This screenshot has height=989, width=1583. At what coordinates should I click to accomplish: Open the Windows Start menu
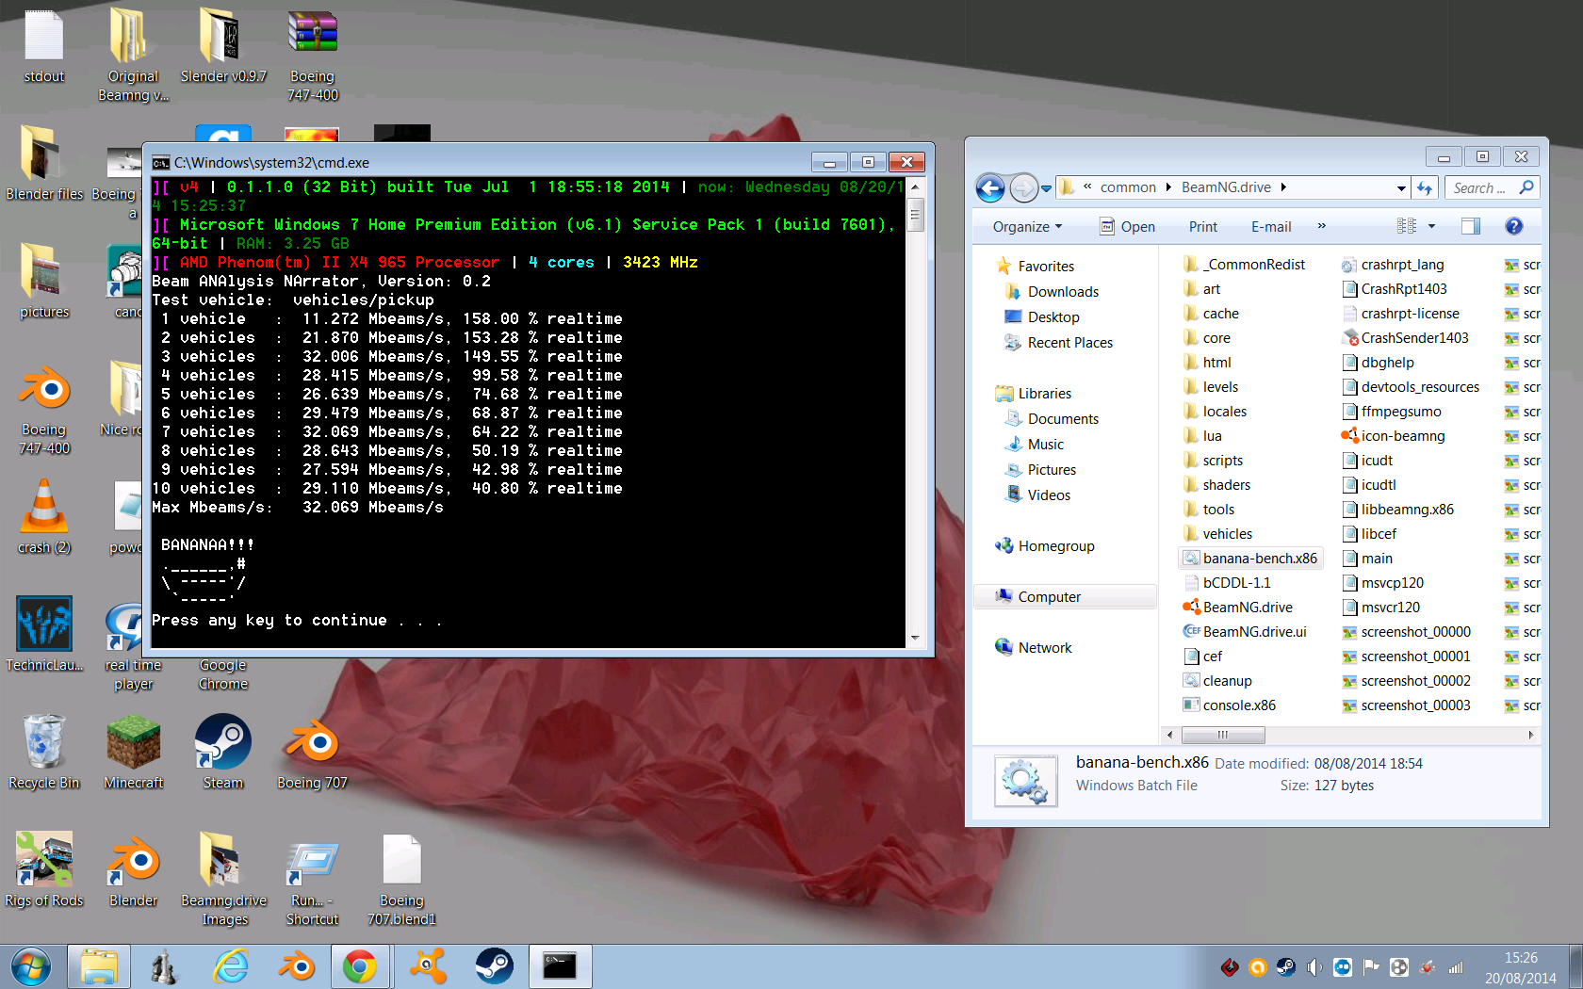click(31, 966)
